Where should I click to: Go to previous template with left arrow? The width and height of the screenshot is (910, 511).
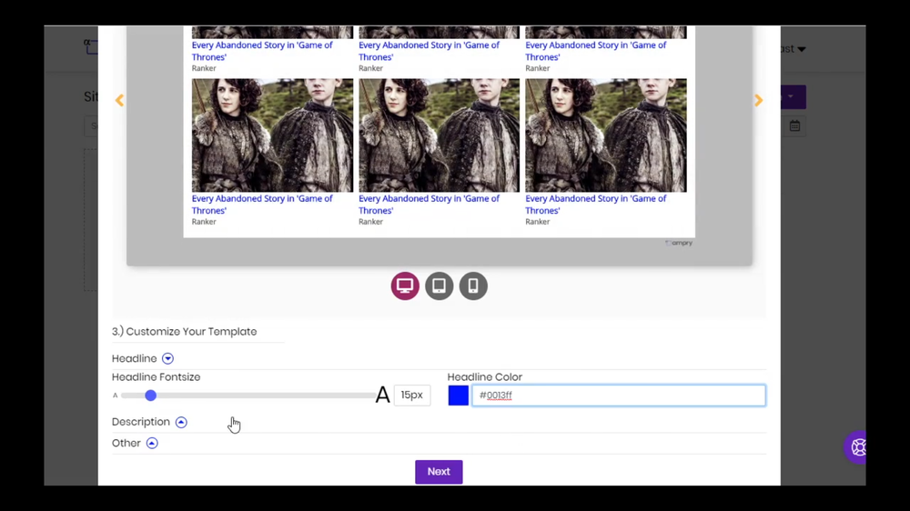point(119,100)
